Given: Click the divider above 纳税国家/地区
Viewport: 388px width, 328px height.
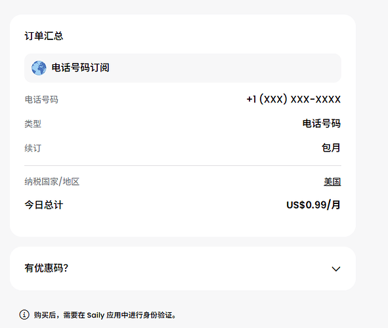Looking at the screenshot, I should tap(183, 165).
